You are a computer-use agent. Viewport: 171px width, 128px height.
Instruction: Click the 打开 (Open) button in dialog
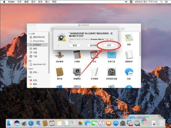109,45
